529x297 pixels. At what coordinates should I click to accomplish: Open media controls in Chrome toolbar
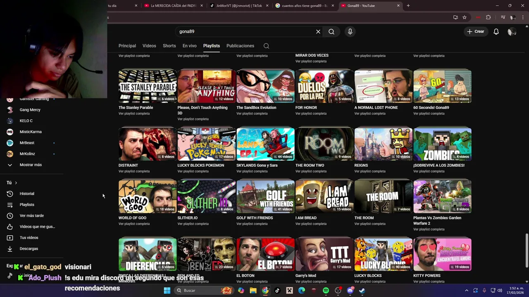coord(503,17)
